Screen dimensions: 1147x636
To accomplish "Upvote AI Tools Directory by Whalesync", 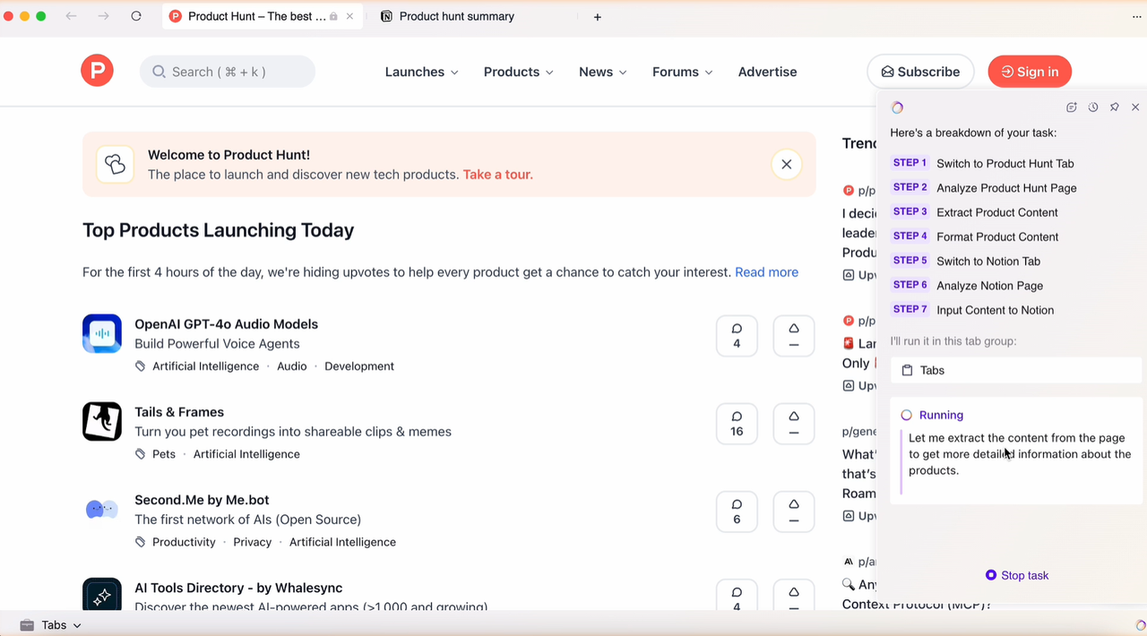I will [x=794, y=595].
